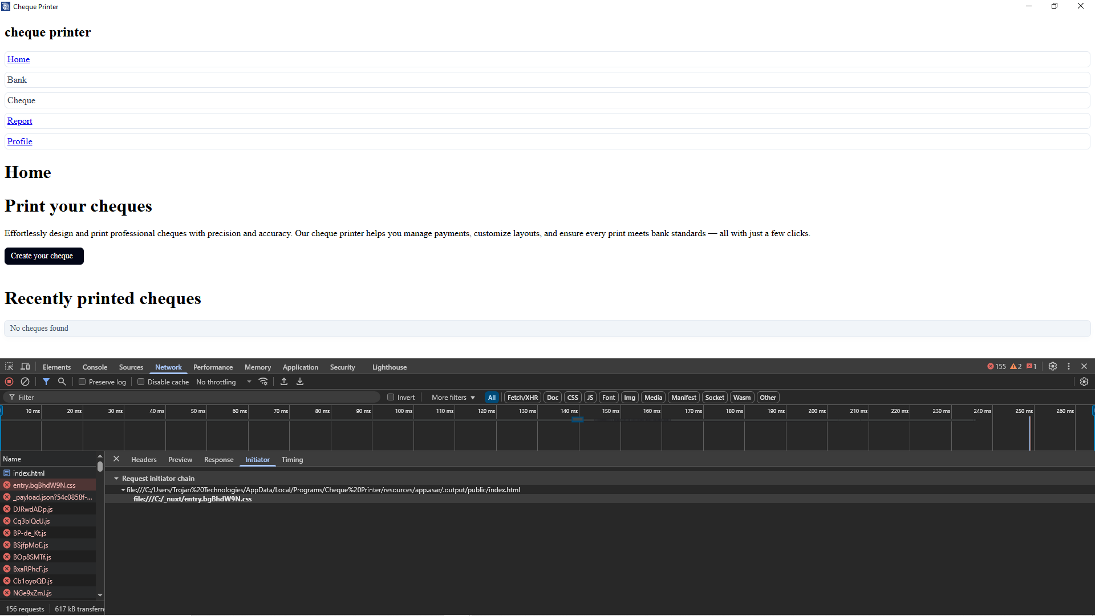Click the Create your cheque button
The image size is (1095, 616).
click(x=44, y=256)
